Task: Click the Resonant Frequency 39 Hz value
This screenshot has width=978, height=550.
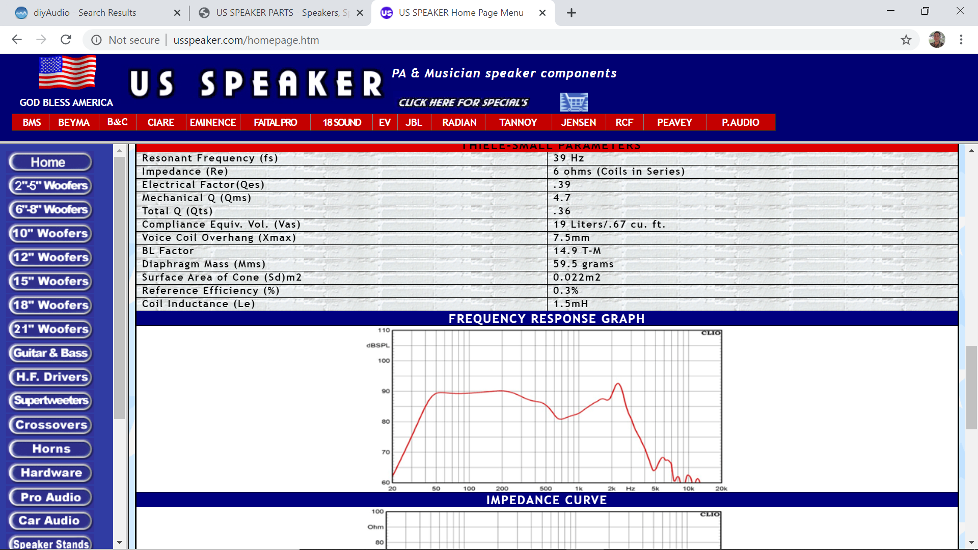Action: pos(568,158)
